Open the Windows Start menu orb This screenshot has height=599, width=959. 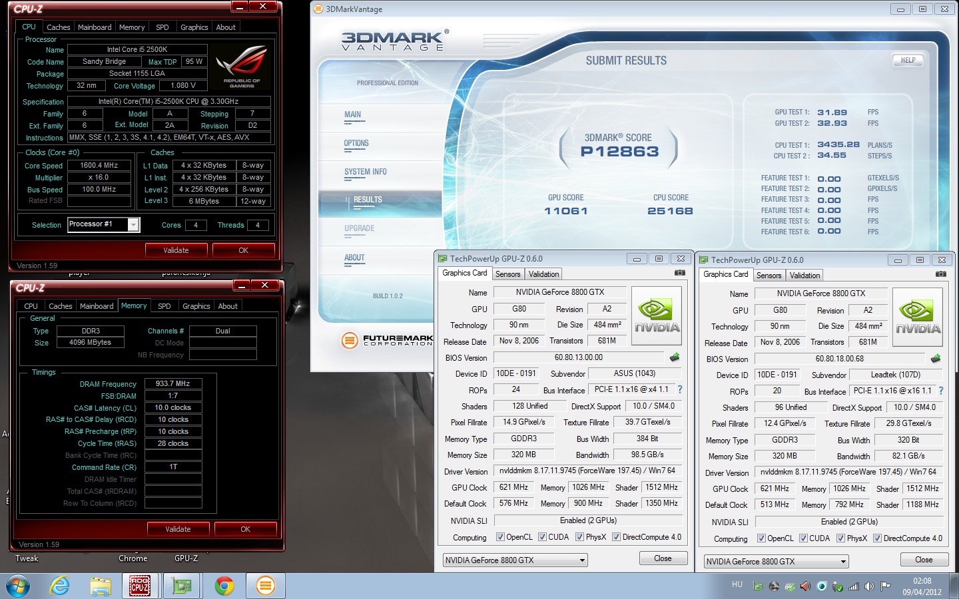(18, 586)
